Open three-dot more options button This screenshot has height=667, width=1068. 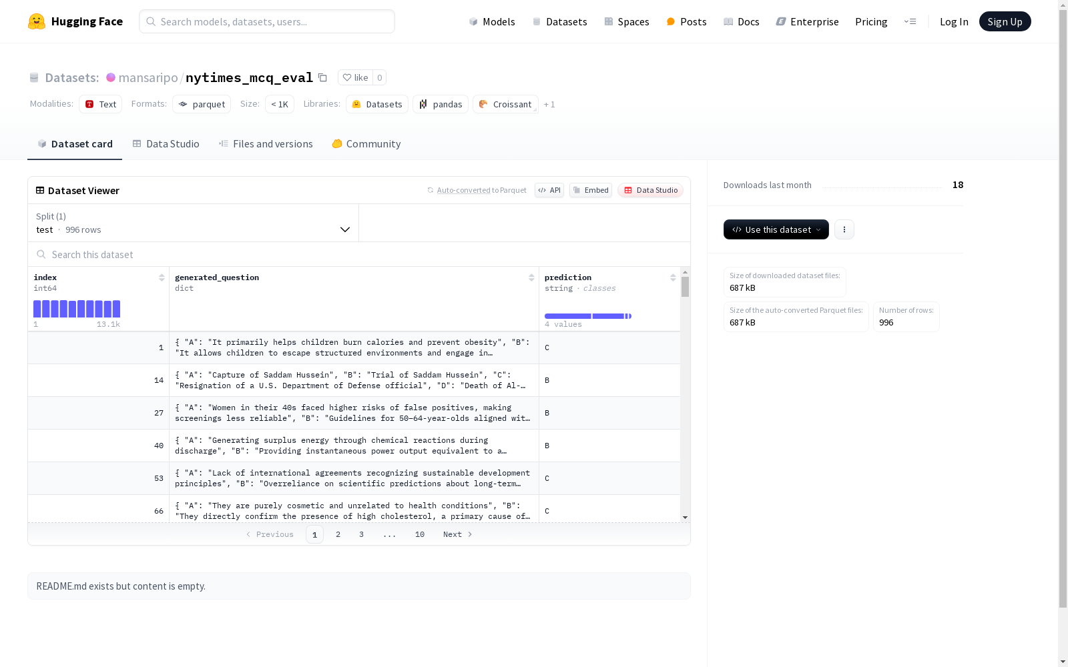(x=844, y=229)
